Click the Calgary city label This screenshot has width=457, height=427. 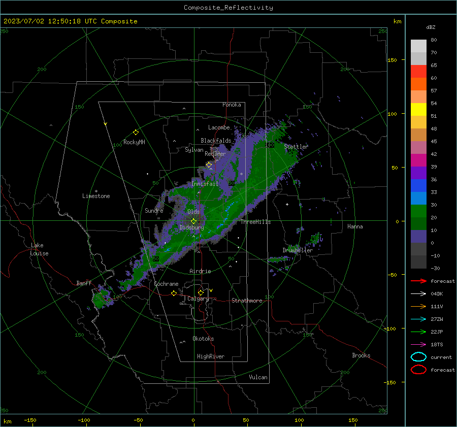click(x=198, y=299)
